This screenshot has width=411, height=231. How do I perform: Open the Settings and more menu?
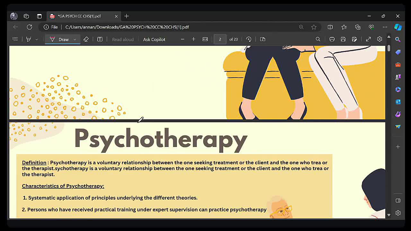tap(385, 27)
